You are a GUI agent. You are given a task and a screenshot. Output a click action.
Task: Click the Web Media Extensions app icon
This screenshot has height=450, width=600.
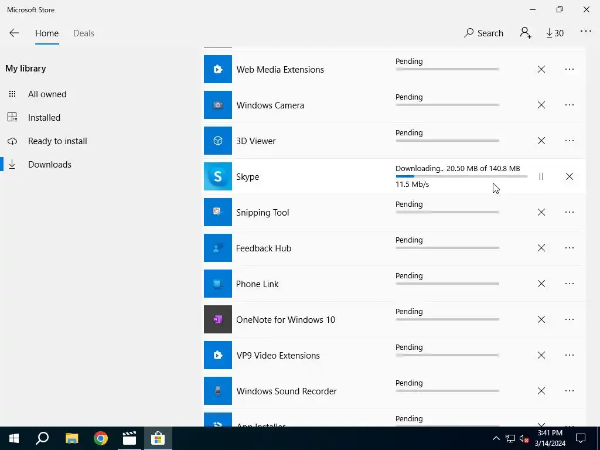pyautogui.click(x=218, y=69)
